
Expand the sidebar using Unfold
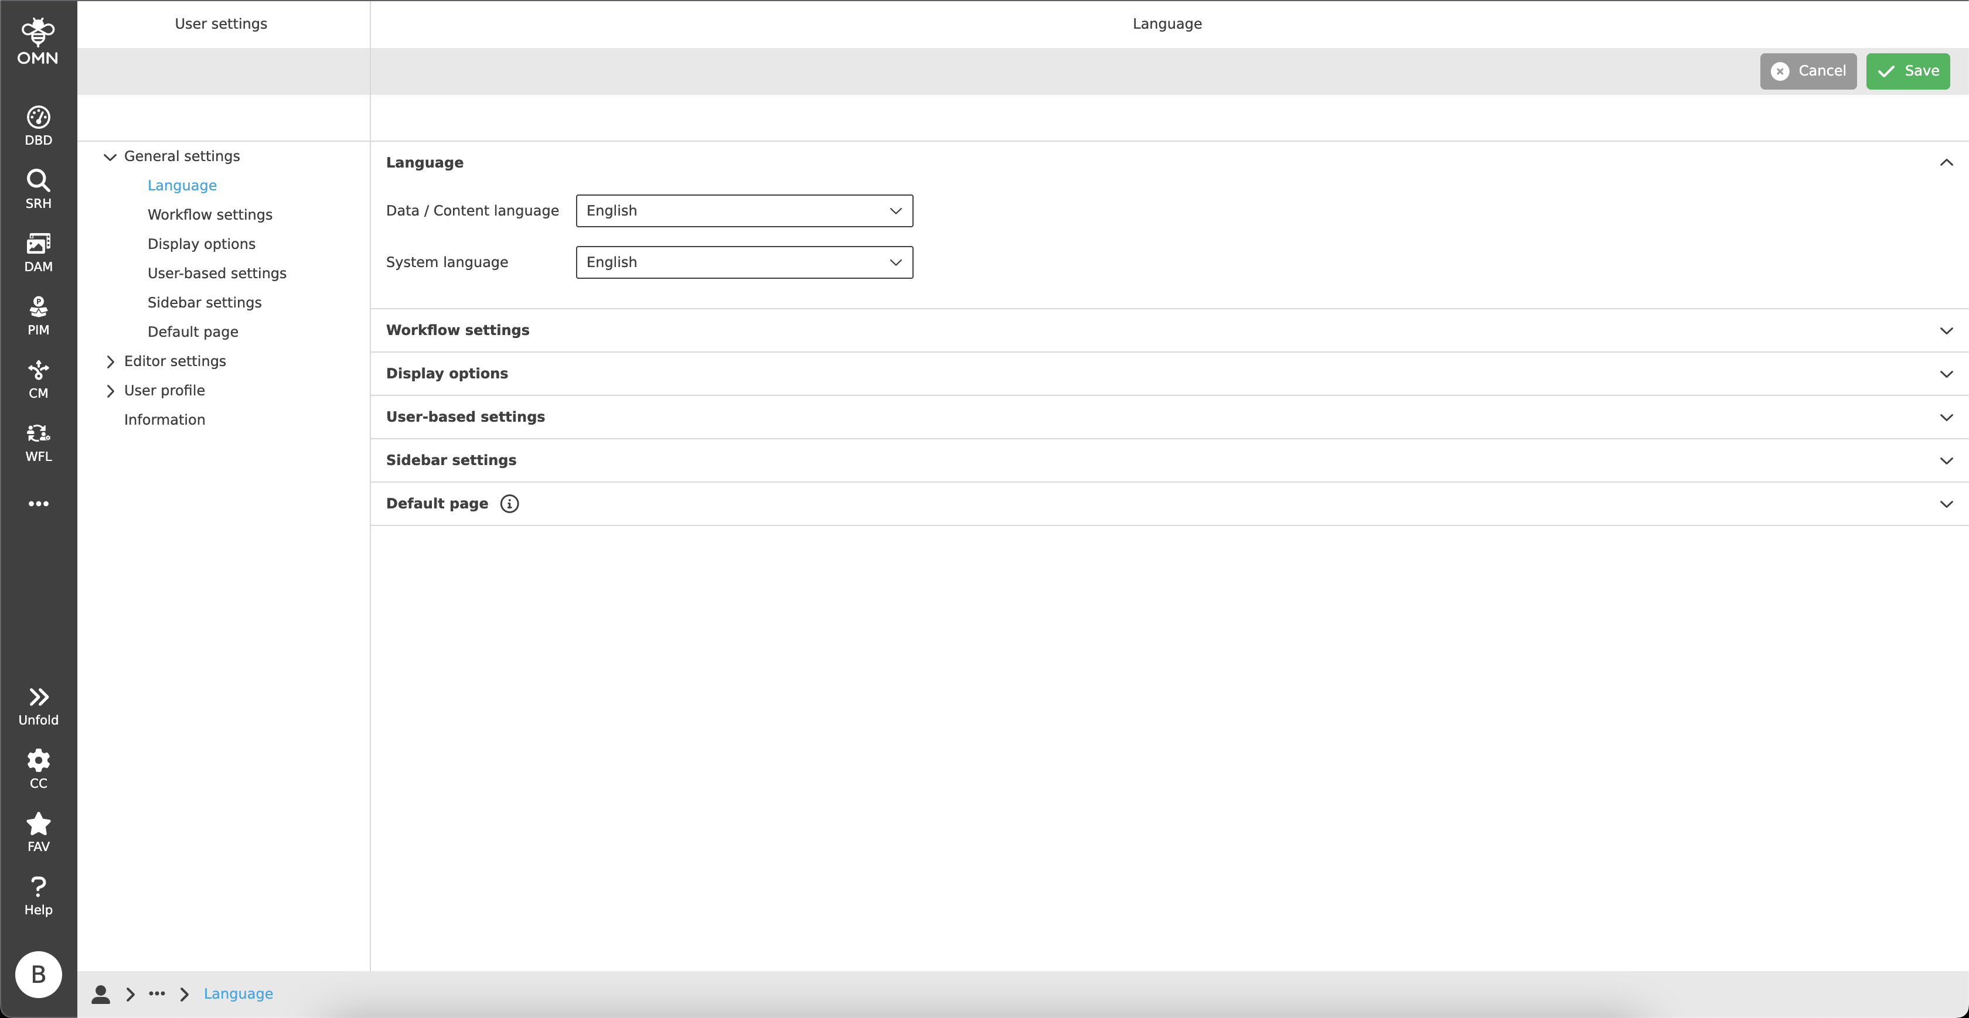point(38,703)
